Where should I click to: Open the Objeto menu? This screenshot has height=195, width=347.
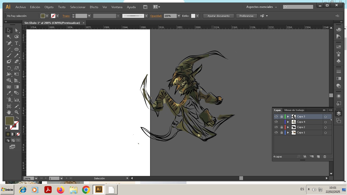coord(49,7)
